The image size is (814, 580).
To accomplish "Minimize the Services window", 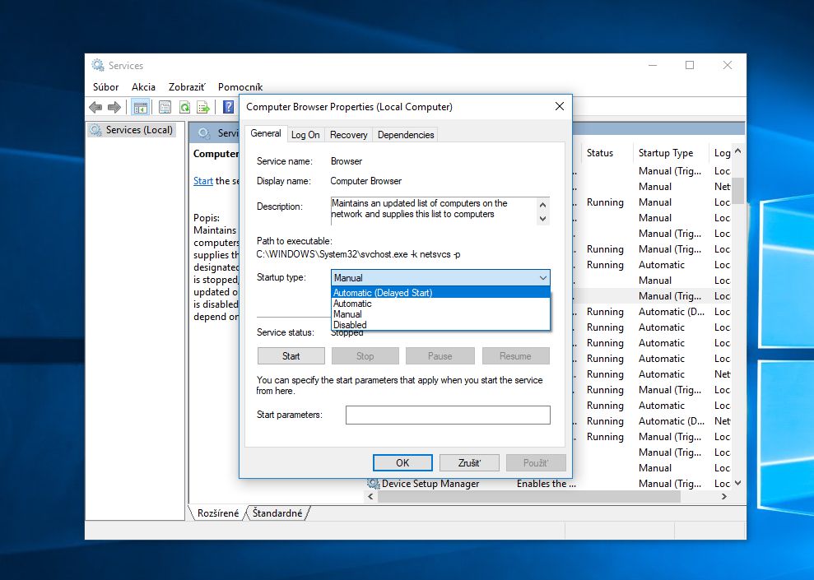I will [x=653, y=65].
